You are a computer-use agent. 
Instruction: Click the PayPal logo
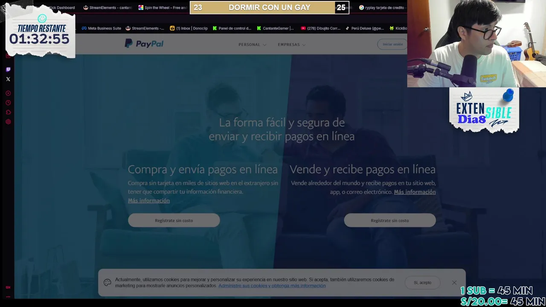pyautogui.click(x=144, y=43)
